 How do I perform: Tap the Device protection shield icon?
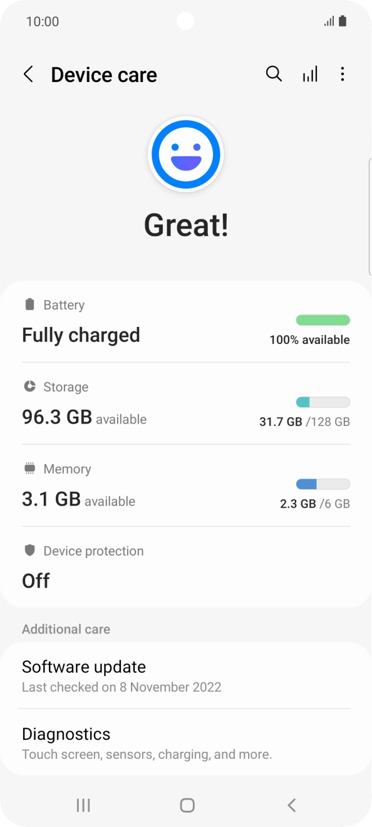click(28, 551)
